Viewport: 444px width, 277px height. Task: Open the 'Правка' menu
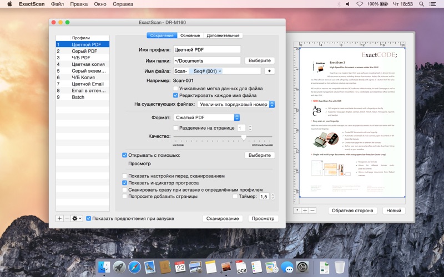pos(79,4)
